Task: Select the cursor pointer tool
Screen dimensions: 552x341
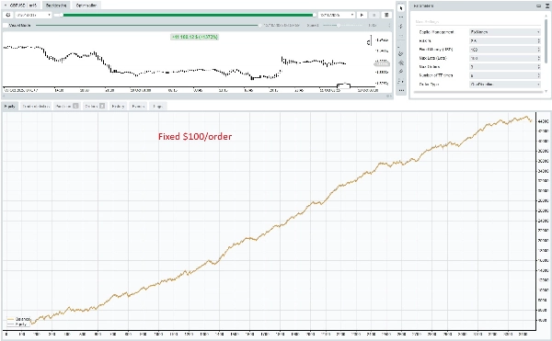Action: (x=401, y=7)
